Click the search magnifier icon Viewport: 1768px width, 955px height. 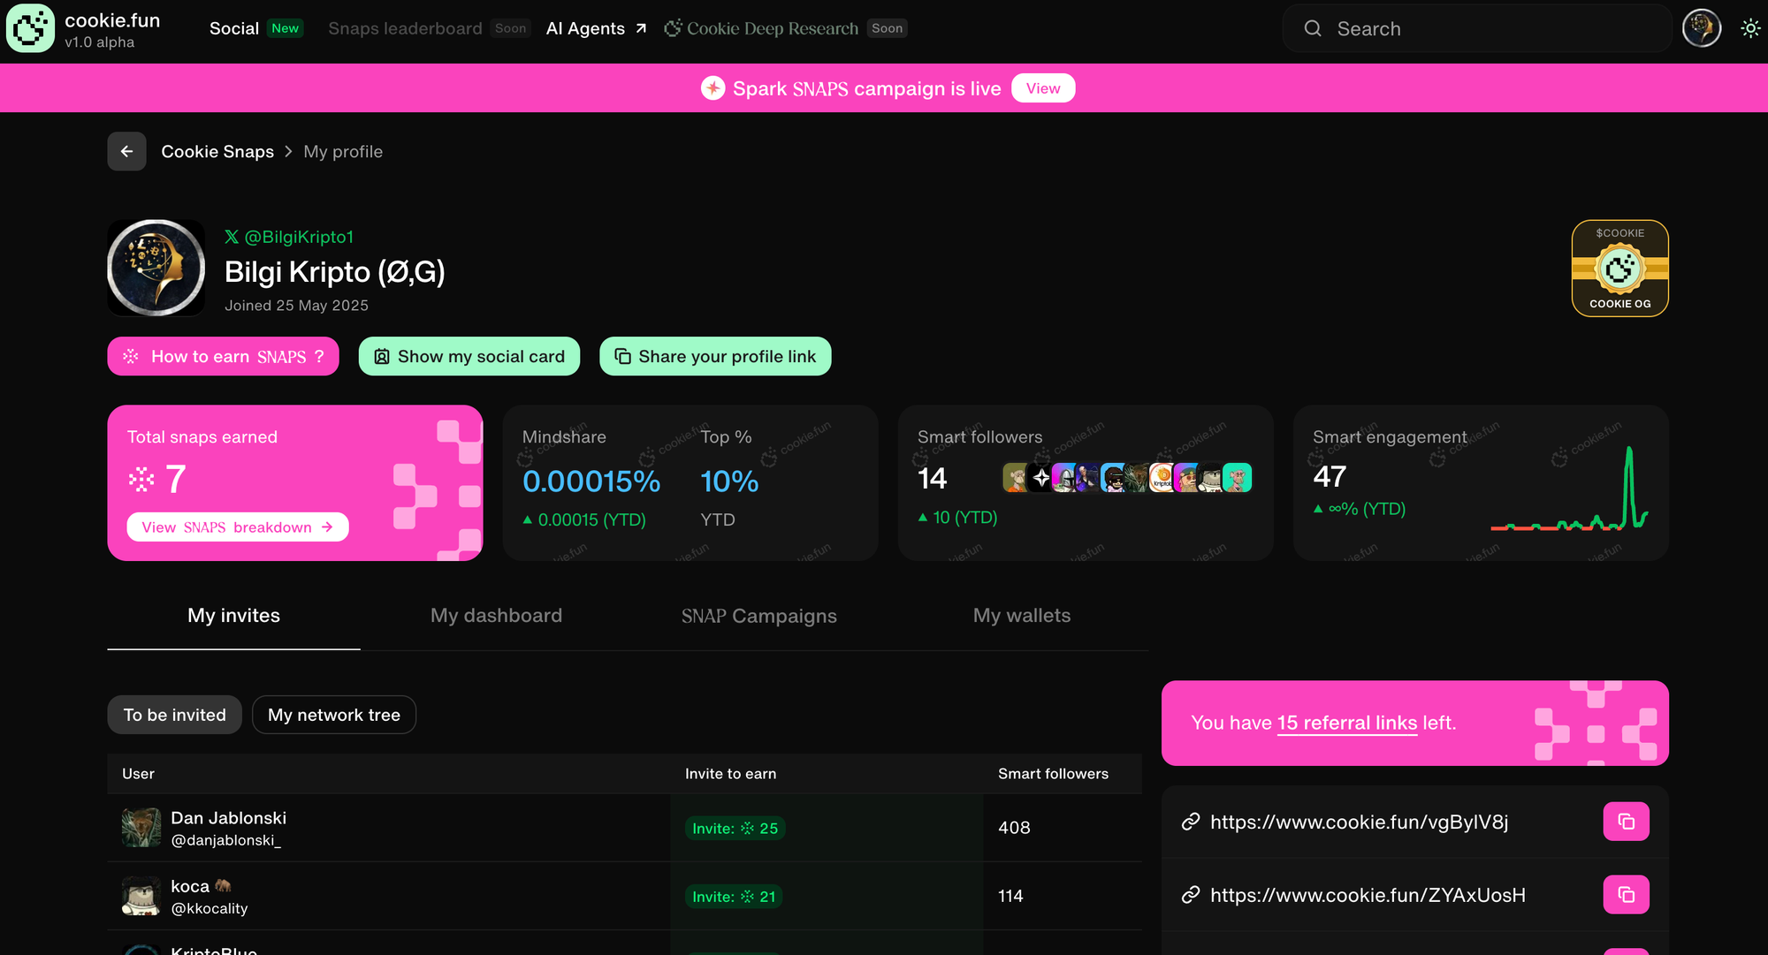(x=1313, y=28)
